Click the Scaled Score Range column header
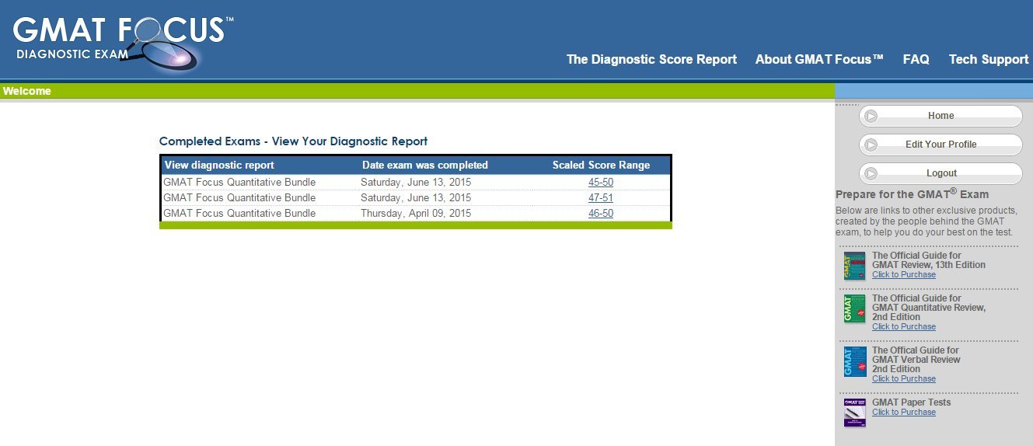 (601, 165)
